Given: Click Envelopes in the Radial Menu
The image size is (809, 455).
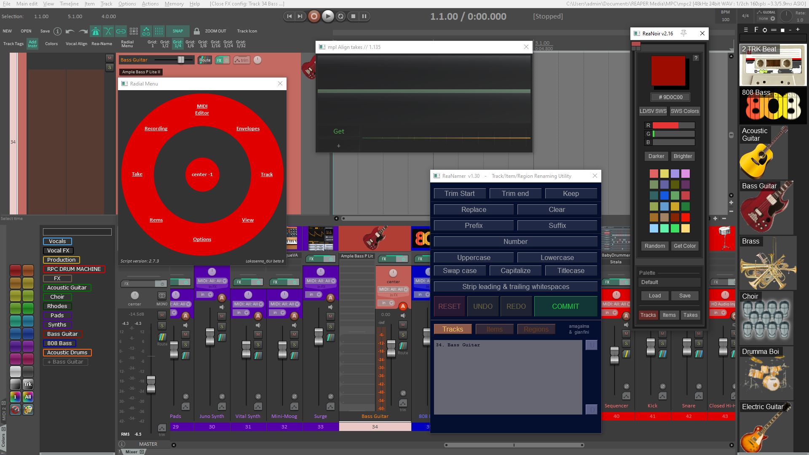Looking at the screenshot, I should (248, 128).
